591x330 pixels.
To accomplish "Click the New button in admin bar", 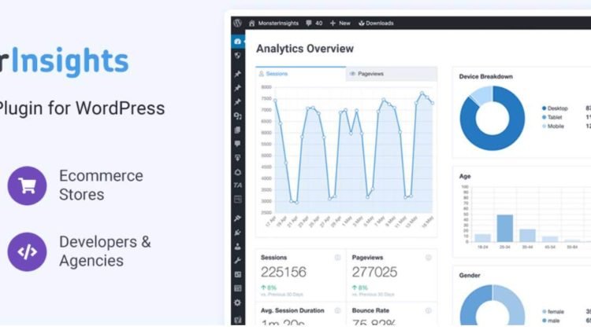I will [340, 23].
